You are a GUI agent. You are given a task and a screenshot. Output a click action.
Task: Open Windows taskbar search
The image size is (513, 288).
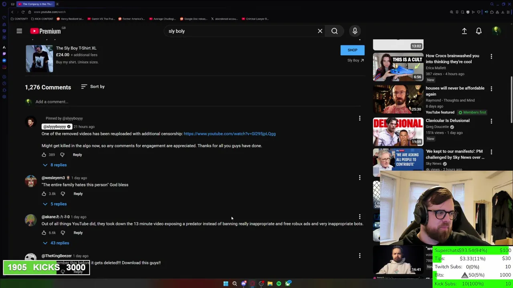click(234, 284)
